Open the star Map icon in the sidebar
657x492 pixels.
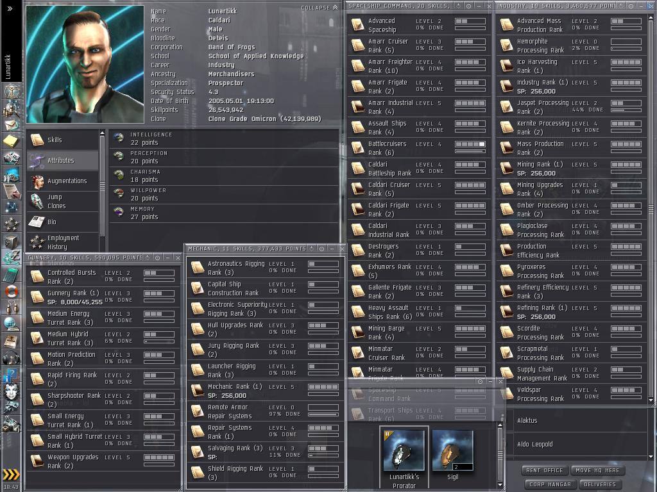pos(11,208)
